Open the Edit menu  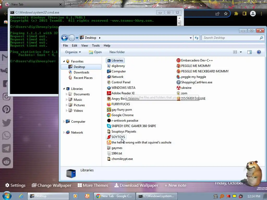[x=74, y=45]
